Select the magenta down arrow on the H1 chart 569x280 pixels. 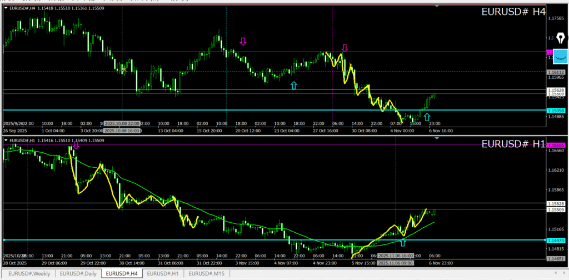(x=76, y=145)
